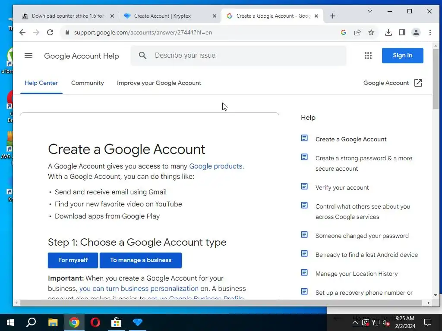Open Kryptex diamond app in taskbar
The image size is (442, 331).
(x=138, y=322)
